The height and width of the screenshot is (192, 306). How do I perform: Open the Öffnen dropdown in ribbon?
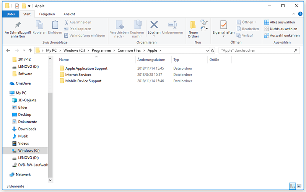click(x=256, y=22)
